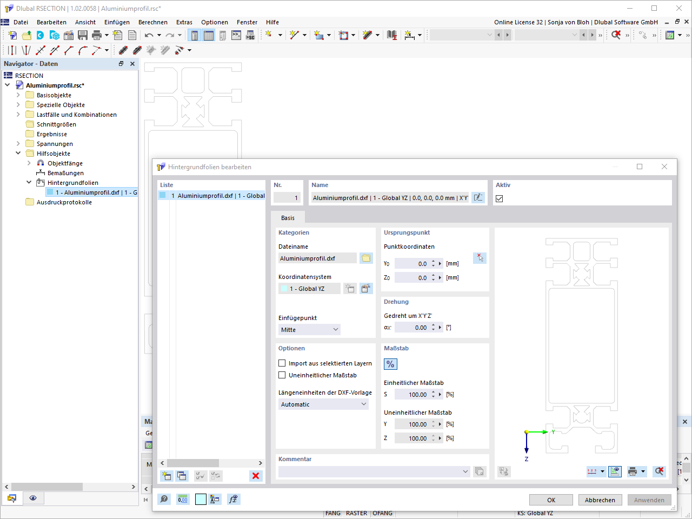Click the edit name icon beside Name field
Image resolution: width=692 pixels, height=519 pixels.
coord(478,198)
